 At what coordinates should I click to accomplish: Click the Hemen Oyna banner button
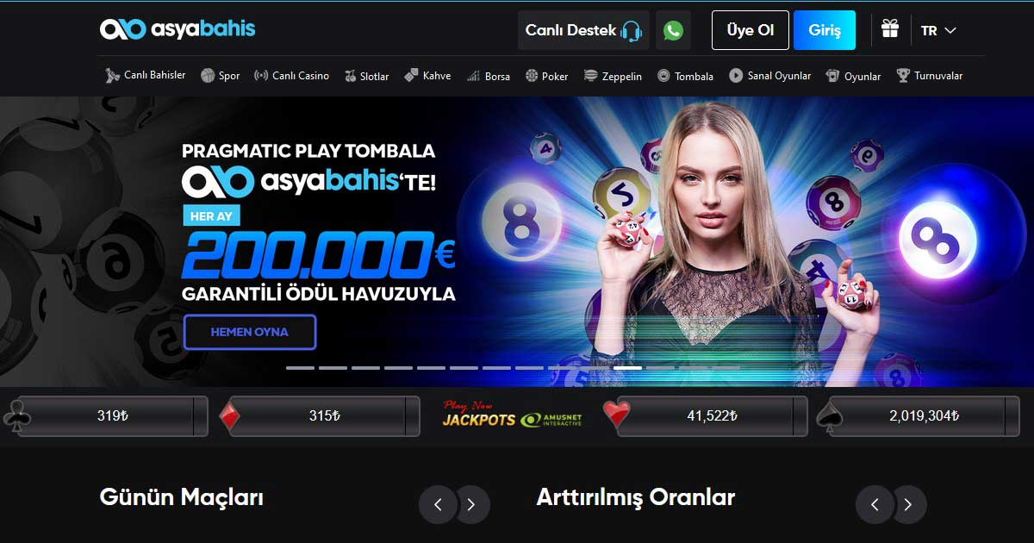pyautogui.click(x=250, y=332)
